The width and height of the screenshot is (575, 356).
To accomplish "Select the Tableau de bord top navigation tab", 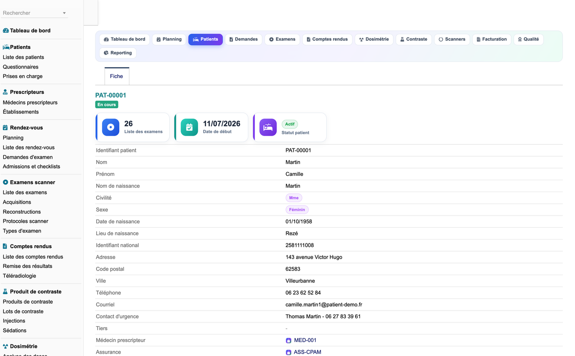I will (125, 39).
